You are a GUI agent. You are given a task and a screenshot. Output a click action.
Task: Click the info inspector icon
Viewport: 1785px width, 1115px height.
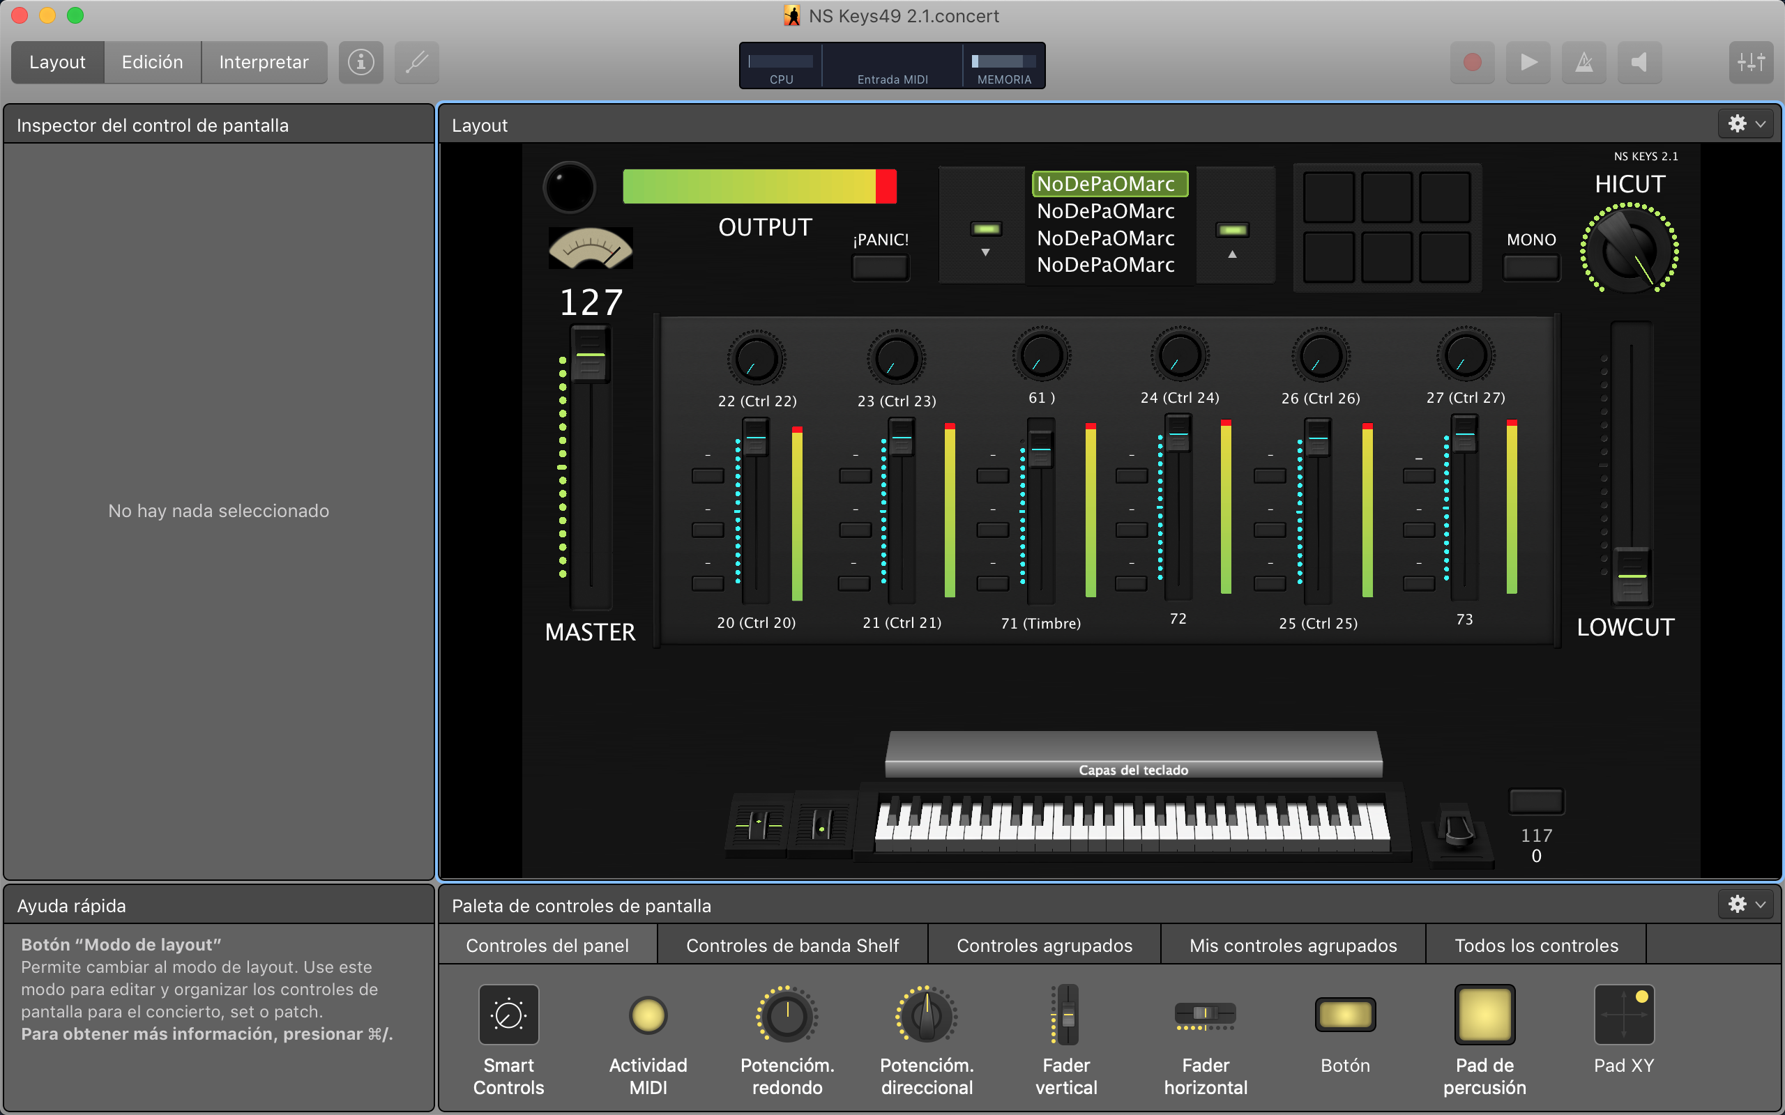point(360,62)
